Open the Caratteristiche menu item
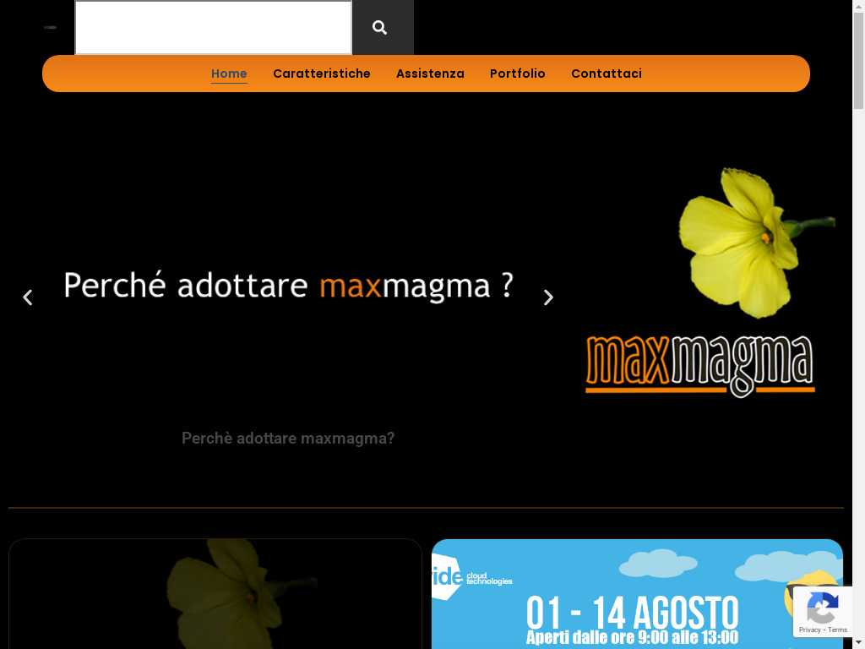This screenshot has height=649, width=865. [x=321, y=74]
